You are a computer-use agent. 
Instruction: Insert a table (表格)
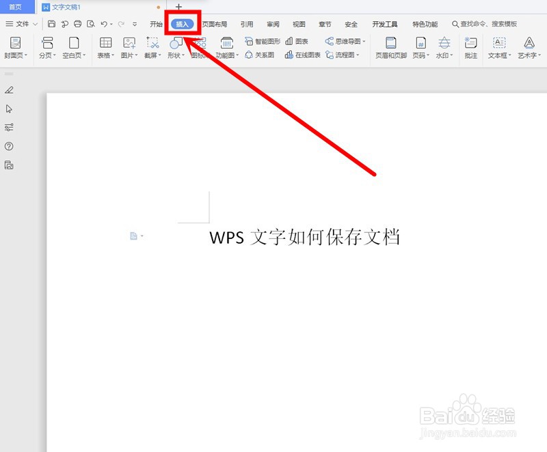(x=105, y=47)
